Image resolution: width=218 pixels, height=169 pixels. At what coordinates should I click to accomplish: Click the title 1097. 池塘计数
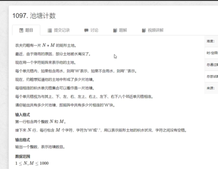[34, 16]
